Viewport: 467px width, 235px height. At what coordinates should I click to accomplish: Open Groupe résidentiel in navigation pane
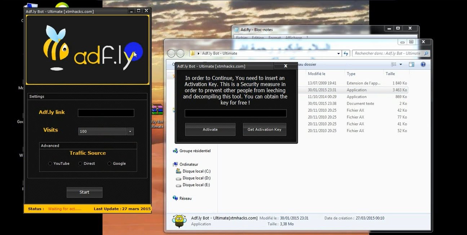(x=195, y=151)
